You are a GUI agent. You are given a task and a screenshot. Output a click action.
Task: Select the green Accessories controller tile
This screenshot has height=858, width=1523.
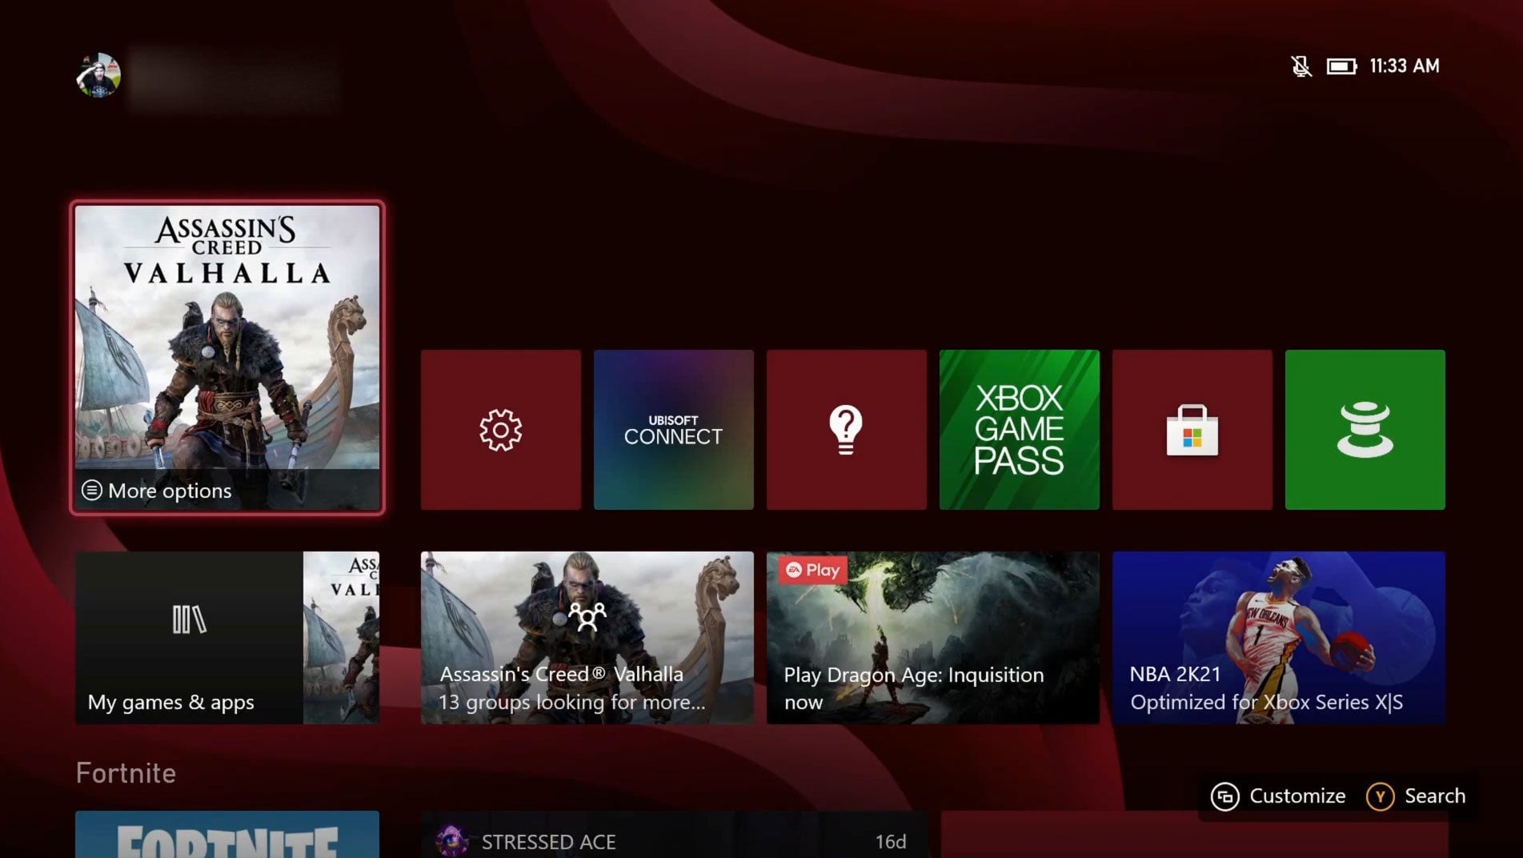(x=1365, y=429)
